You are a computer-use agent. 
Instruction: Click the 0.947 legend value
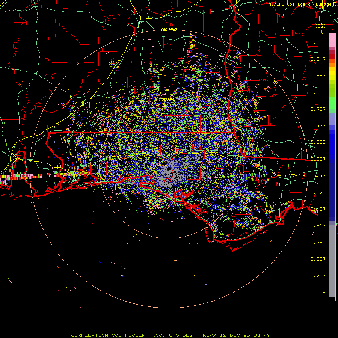click(x=318, y=59)
